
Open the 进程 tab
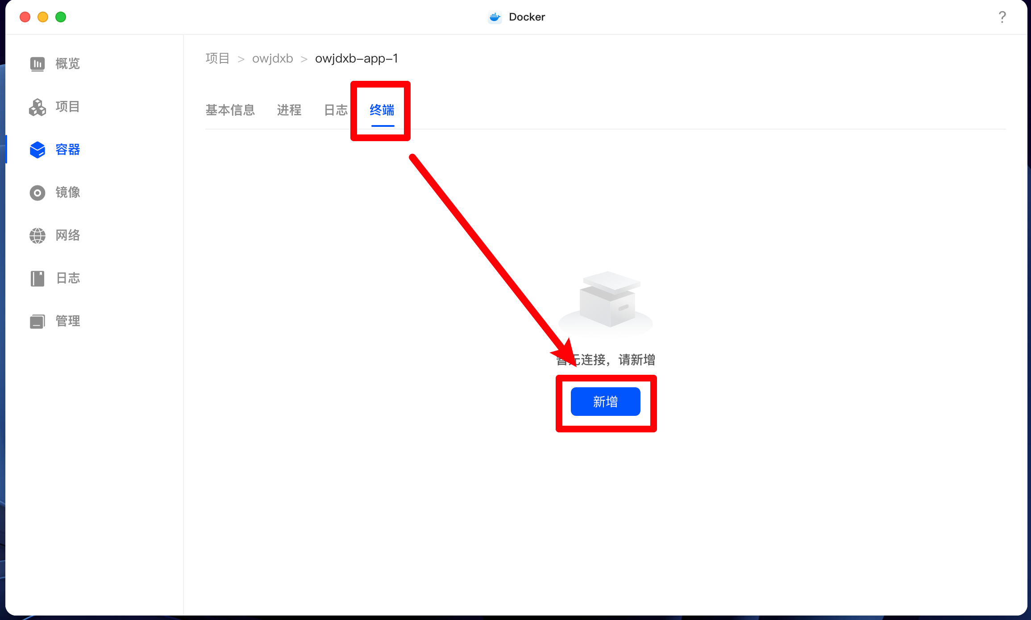coord(289,110)
